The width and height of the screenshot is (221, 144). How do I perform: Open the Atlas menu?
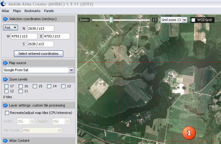pos(6,11)
